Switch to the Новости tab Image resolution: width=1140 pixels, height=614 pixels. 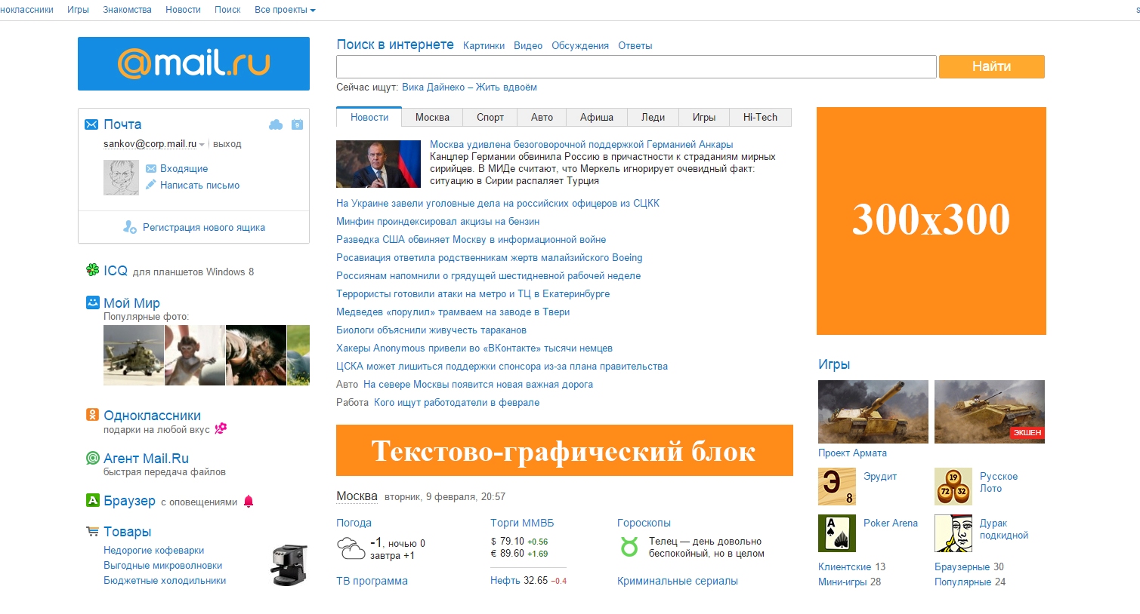click(369, 117)
